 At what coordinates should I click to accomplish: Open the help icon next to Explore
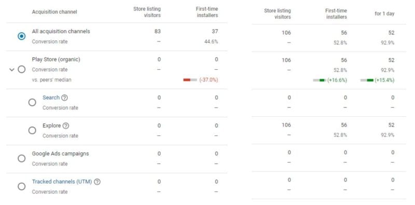click(66, 125)
